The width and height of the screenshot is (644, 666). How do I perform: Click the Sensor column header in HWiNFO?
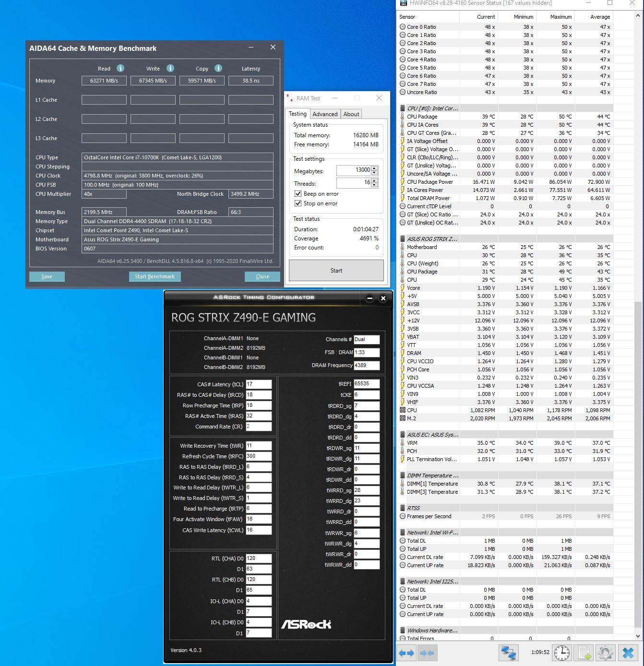428,17
